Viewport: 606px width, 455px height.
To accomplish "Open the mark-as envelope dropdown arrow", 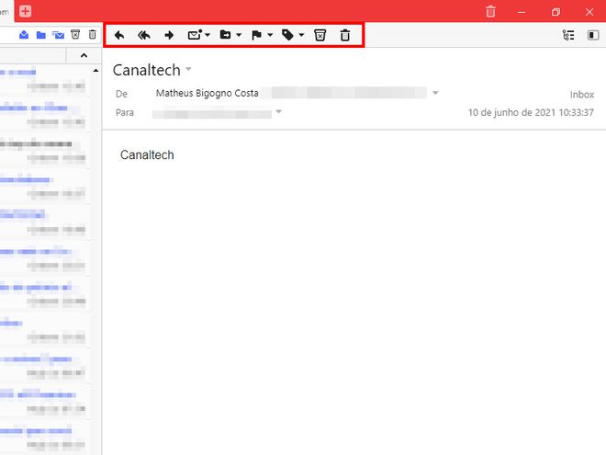I will click(x=208, y=35).
